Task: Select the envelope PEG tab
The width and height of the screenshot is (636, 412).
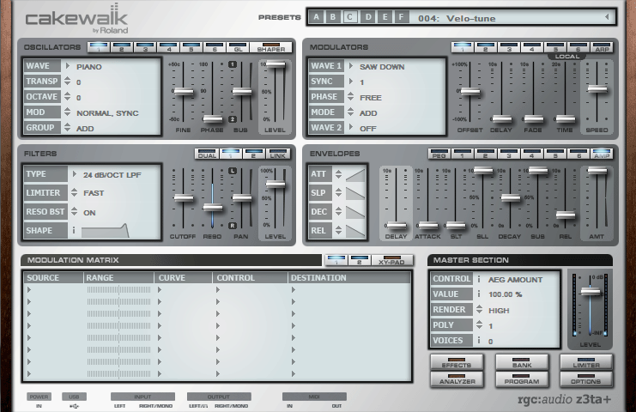Action: coord(439,154)
